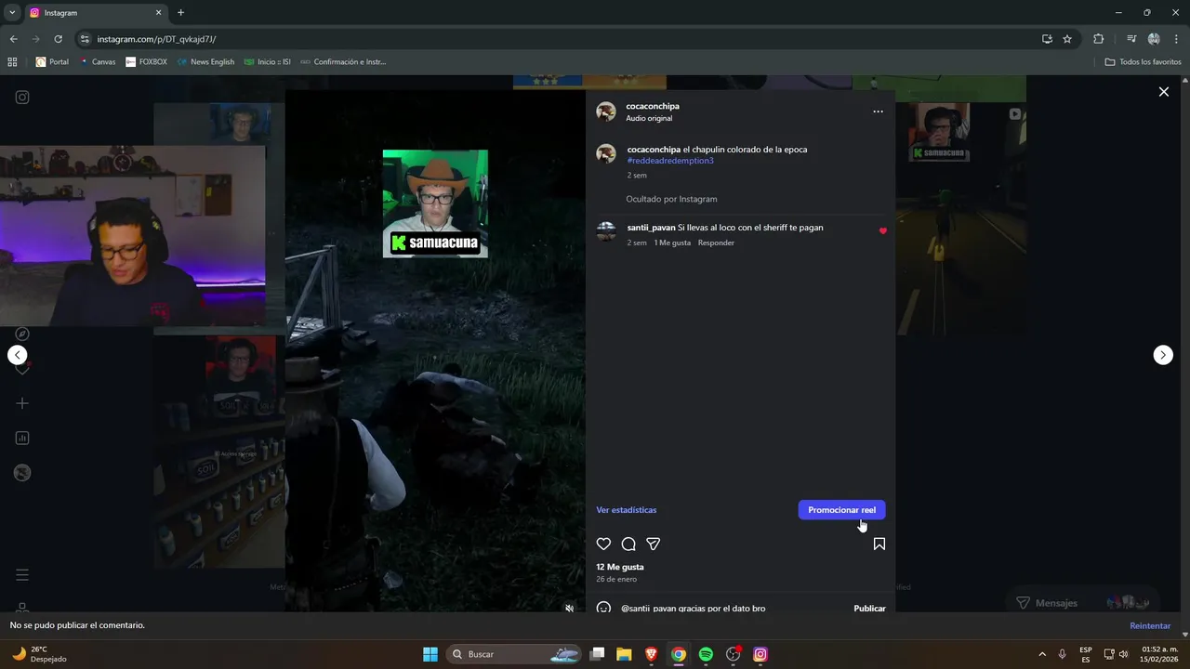Open Canvas bookmark
The height and width of the screenshot is (669, 1190).
click(x=98, y=62)
